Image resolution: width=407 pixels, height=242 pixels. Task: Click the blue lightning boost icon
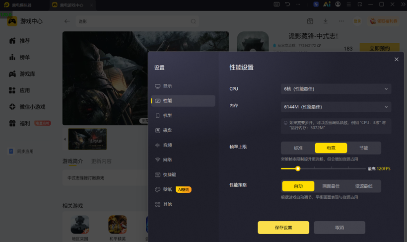tap(316, 4)
